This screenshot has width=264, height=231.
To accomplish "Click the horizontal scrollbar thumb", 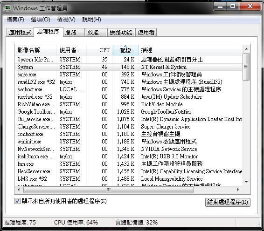I will point(109,190).
